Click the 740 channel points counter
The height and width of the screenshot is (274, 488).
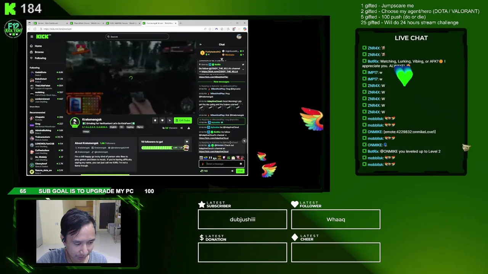point(204,171)
